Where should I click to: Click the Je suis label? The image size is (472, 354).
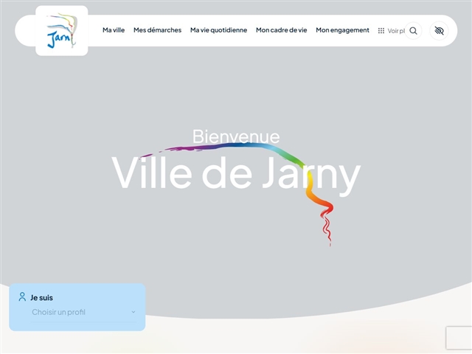point(41,298)
